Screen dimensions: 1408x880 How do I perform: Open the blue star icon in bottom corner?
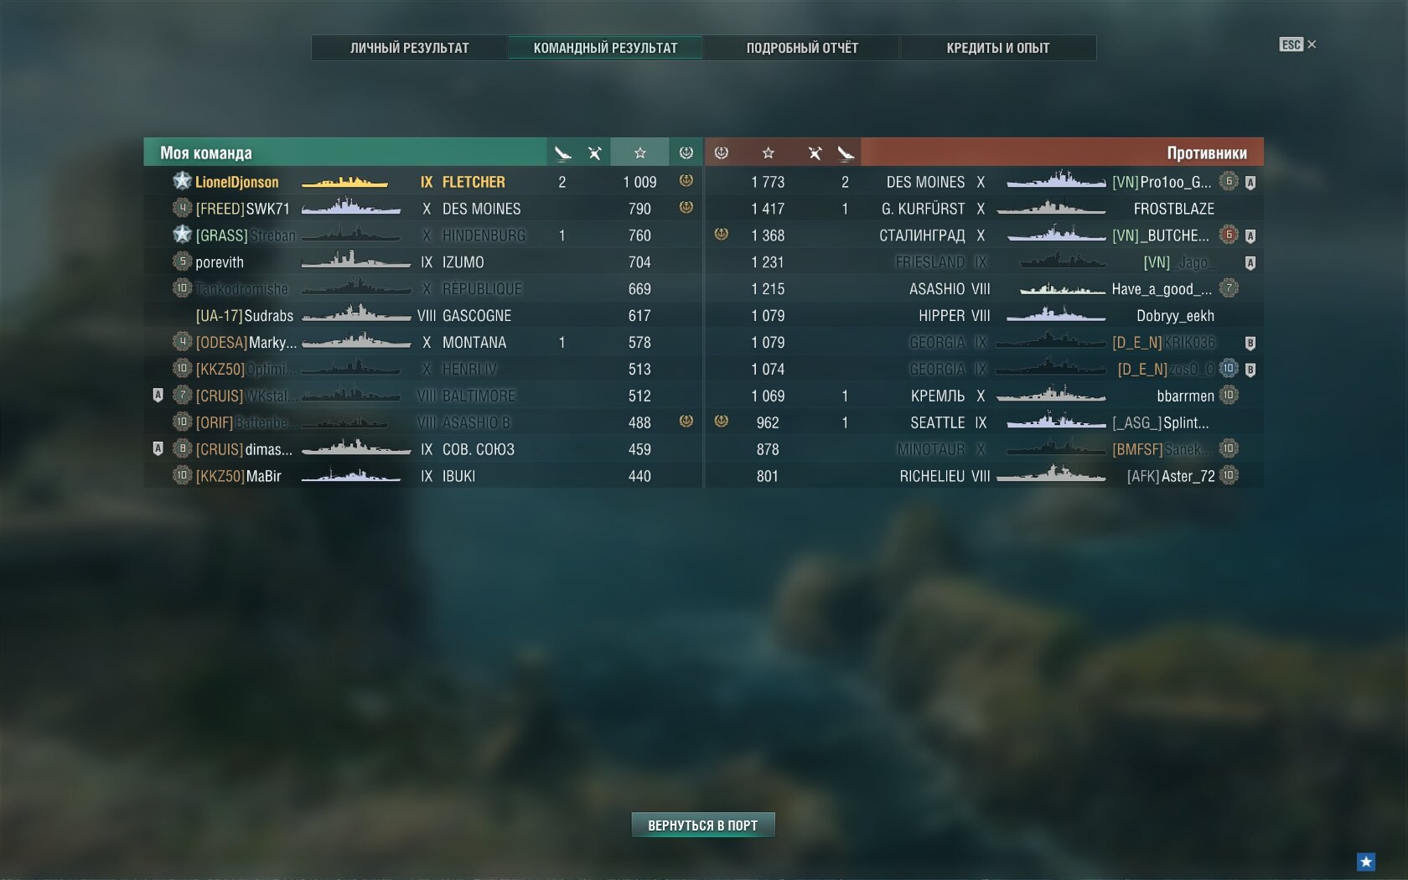[1366, 862]
